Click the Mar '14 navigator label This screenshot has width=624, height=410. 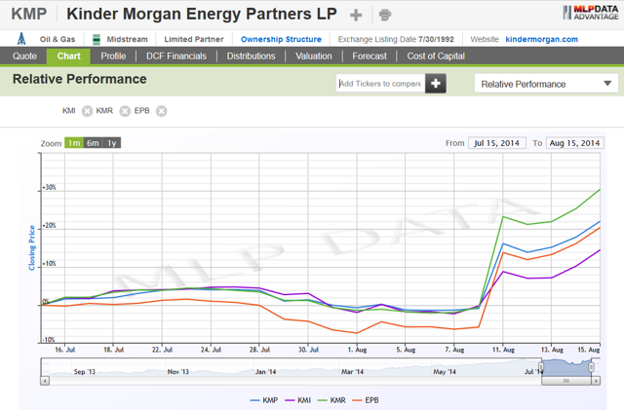click(352, 372)
